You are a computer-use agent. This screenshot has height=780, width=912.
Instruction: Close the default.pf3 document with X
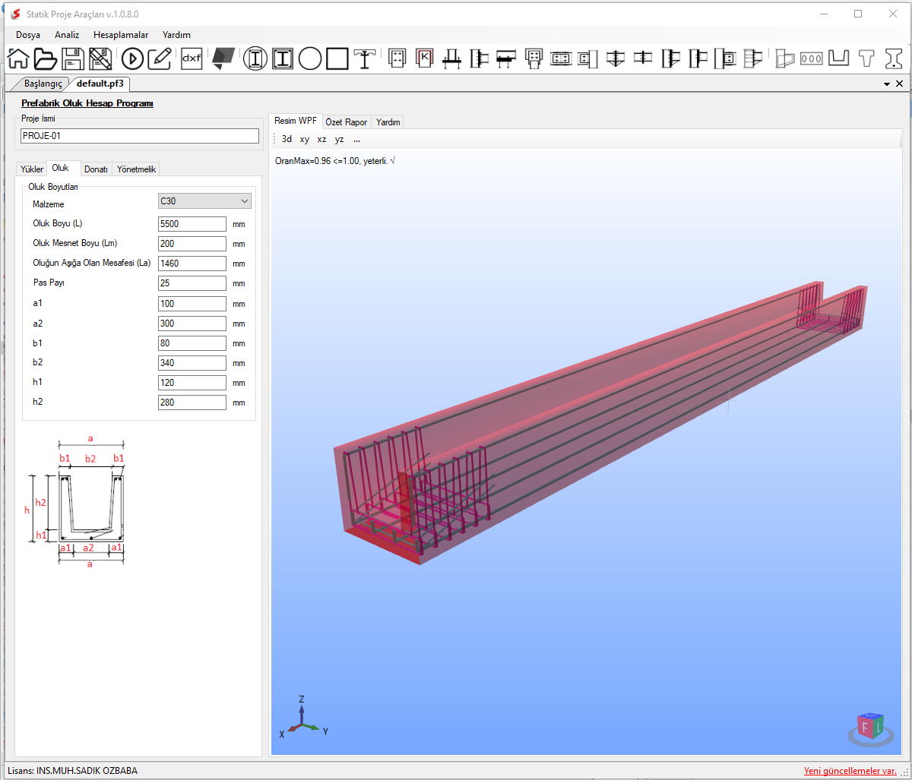coord(899,84)
